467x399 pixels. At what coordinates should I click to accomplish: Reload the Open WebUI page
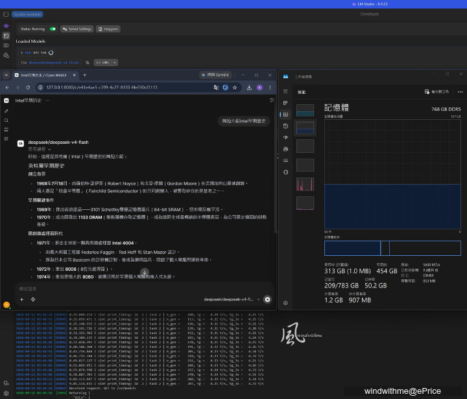tap(28, 87)
